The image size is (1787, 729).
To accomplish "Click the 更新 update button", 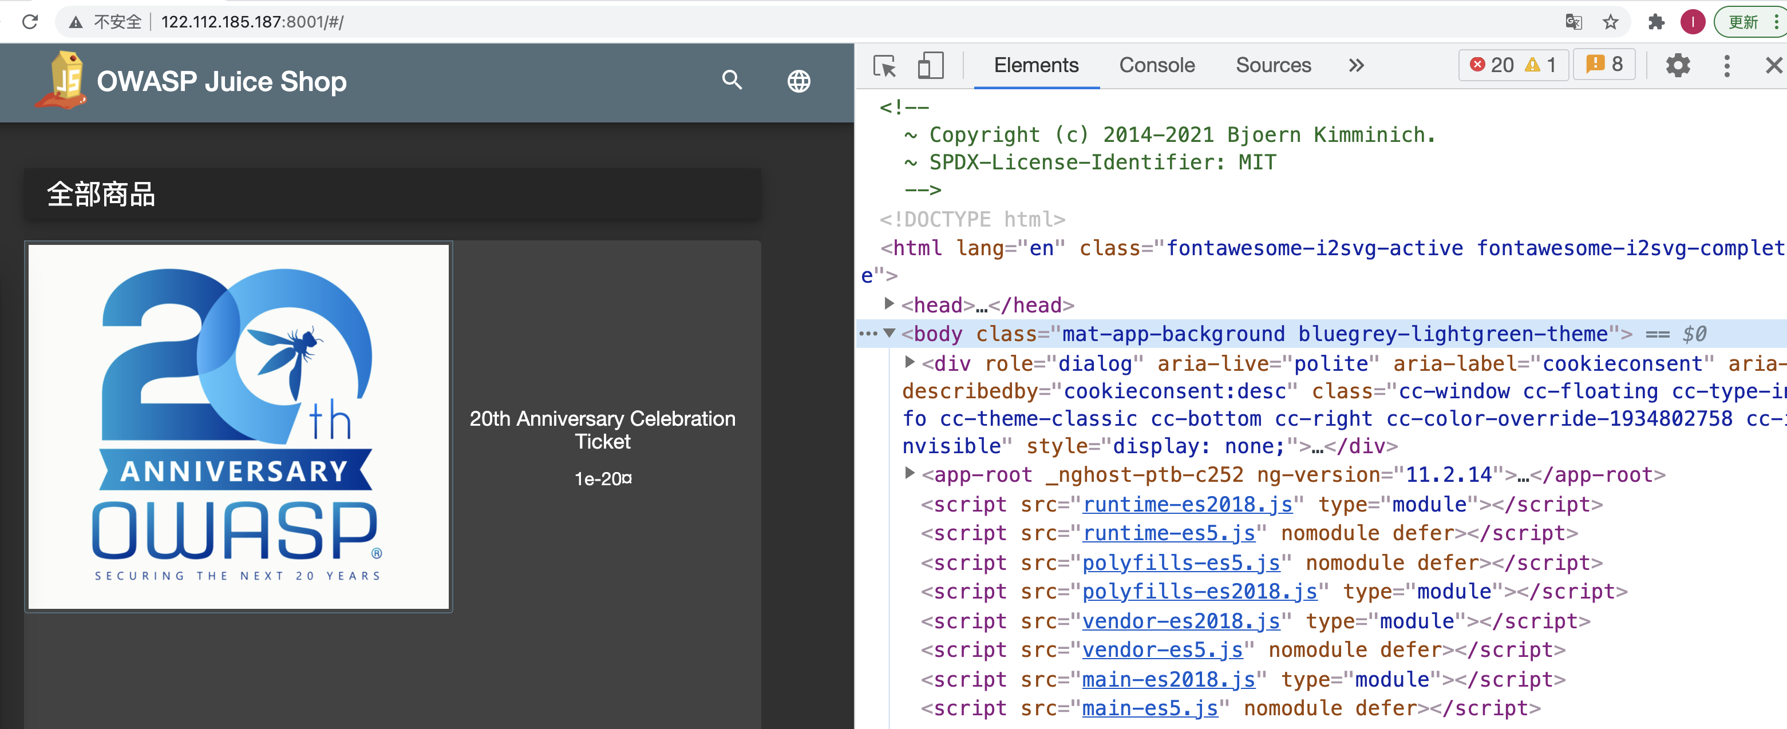I will (1743, 22).
